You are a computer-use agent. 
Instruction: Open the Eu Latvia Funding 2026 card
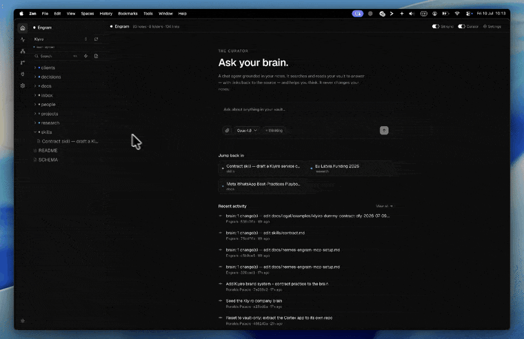351,168
